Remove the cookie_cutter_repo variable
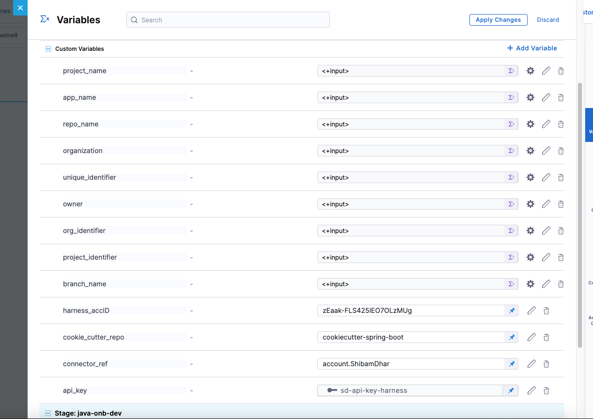Image resolution: width=593 pixels, height=419 pixels. point(546,337)
